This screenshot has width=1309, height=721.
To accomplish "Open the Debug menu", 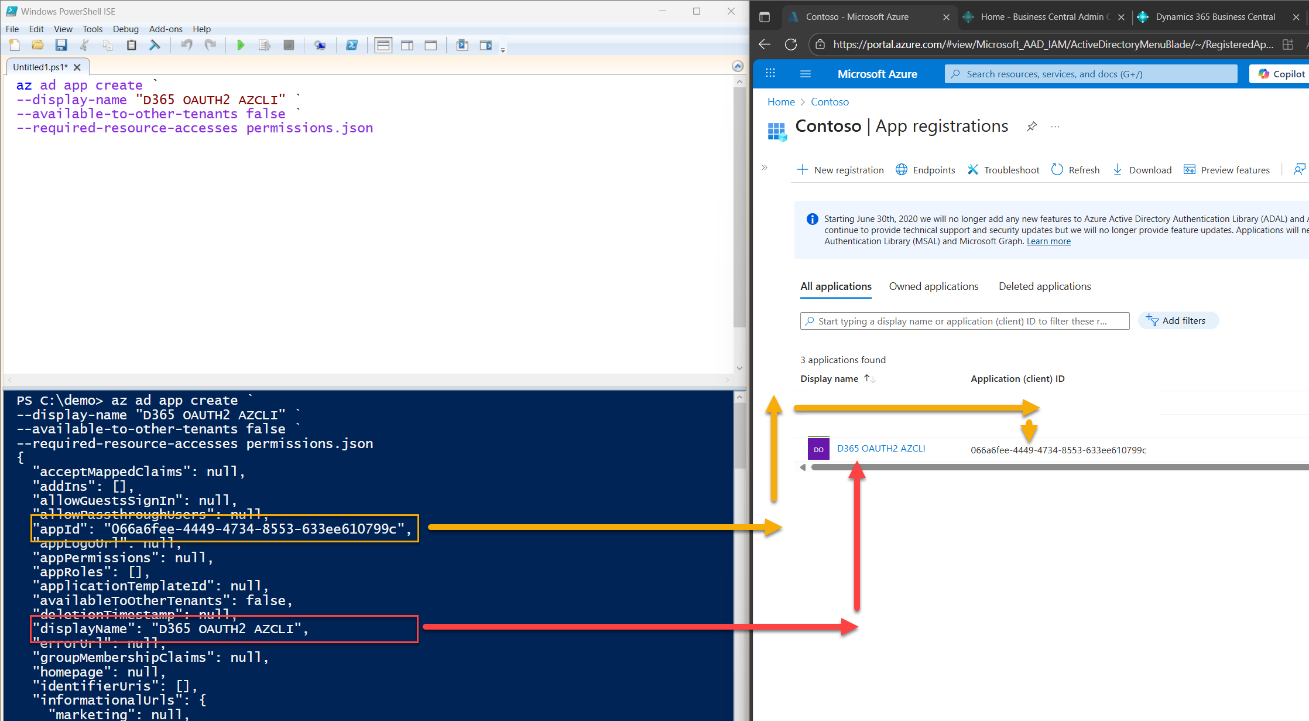I will [125, 29].
